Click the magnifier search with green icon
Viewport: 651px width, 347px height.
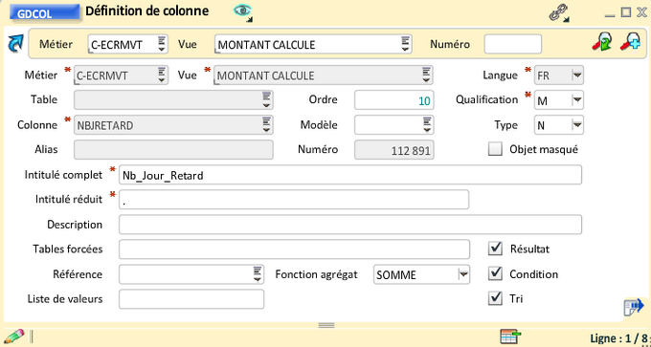[602, 43]
